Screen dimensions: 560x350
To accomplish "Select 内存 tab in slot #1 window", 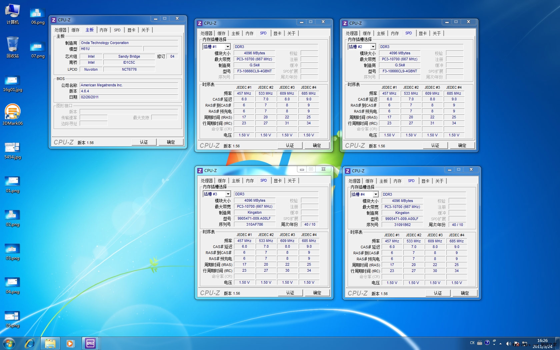I will [x=249, y=33].
